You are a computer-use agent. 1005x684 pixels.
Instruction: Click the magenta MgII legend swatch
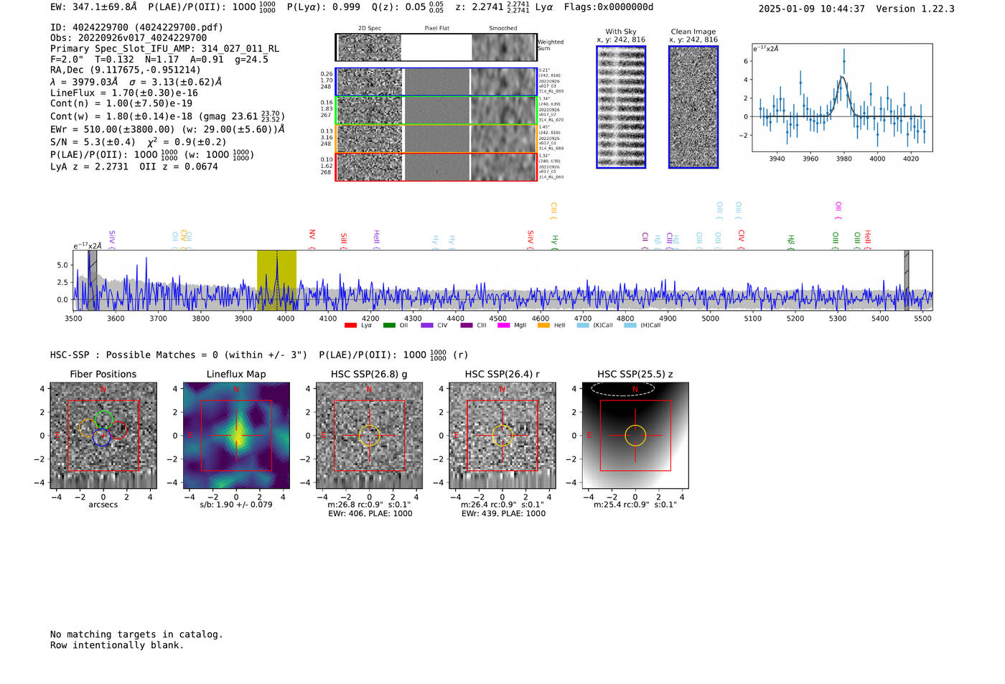(x=503, y=325)
